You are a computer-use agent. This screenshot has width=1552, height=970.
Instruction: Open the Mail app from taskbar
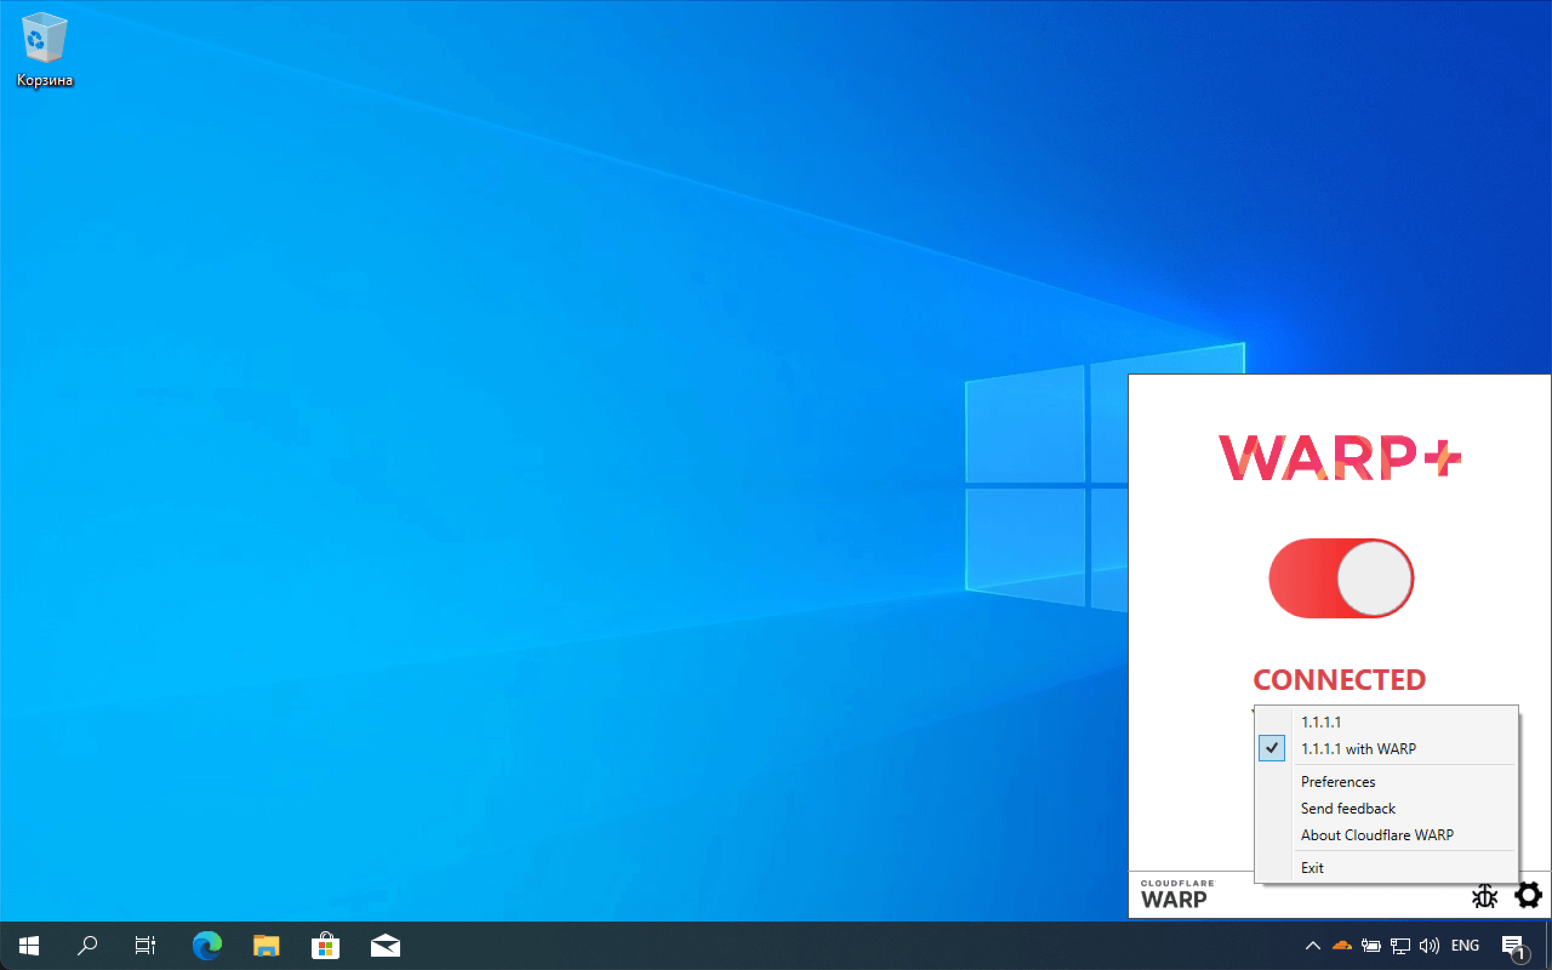click(386, 946)
